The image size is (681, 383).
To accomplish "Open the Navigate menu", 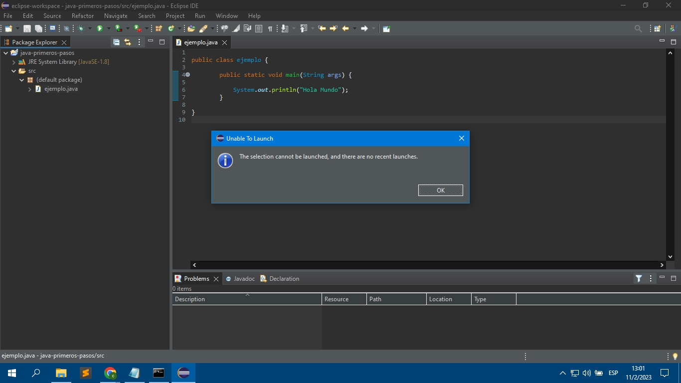I will (x=116, y=16).
